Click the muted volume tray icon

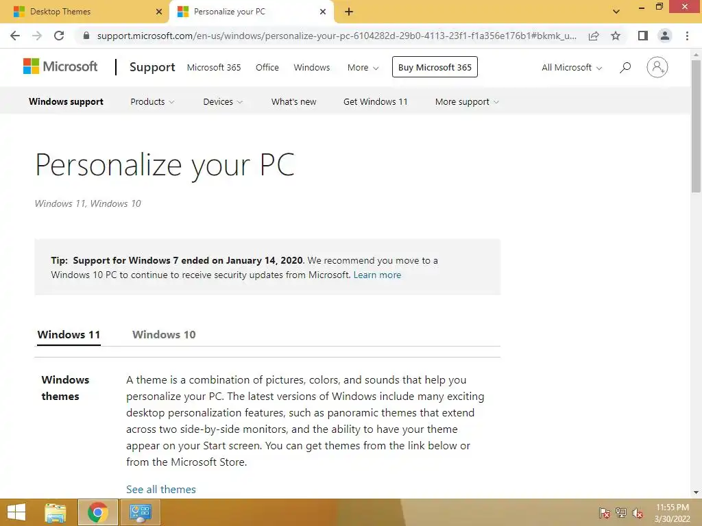(638, 512)
